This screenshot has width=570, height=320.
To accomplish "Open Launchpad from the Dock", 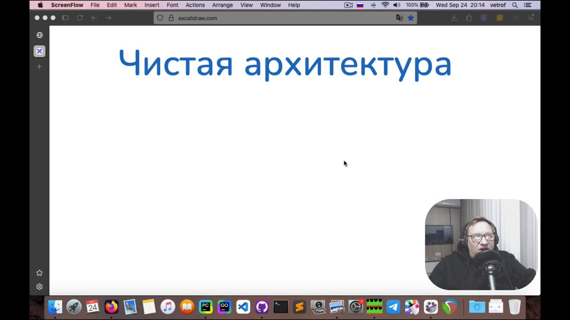I will point(74,307).
